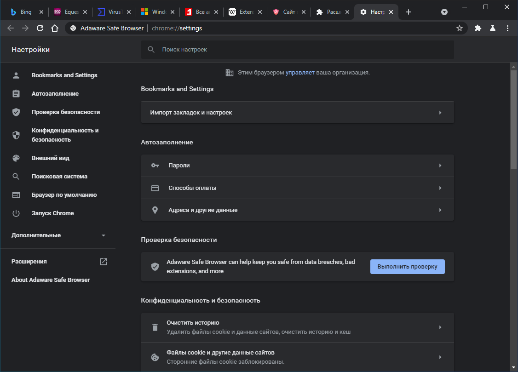Click the home icon in toolbar
The image size is (518, 372).
[x=55, y=28]
